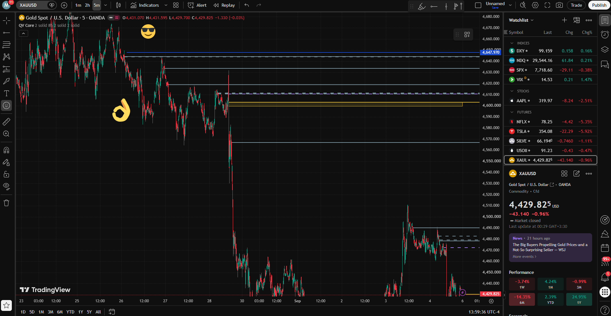Select the TSLA row in watchlist
Viewport: 611px width, 316px height.
551,131
